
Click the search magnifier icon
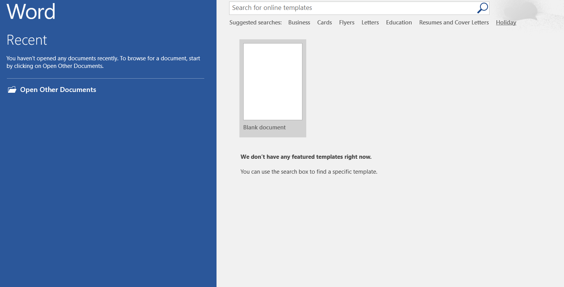click(x=483, y=8)
